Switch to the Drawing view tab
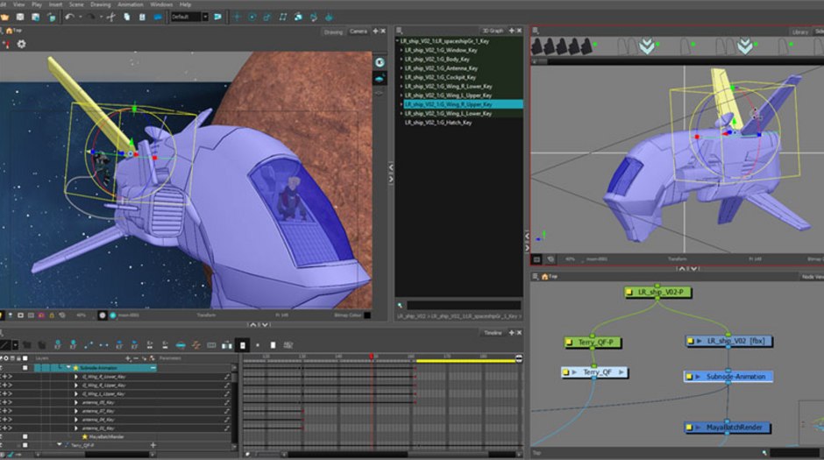 (333, 32)
